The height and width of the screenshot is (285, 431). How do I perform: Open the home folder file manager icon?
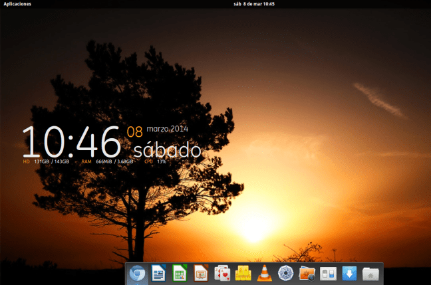[x=370, y=273]
